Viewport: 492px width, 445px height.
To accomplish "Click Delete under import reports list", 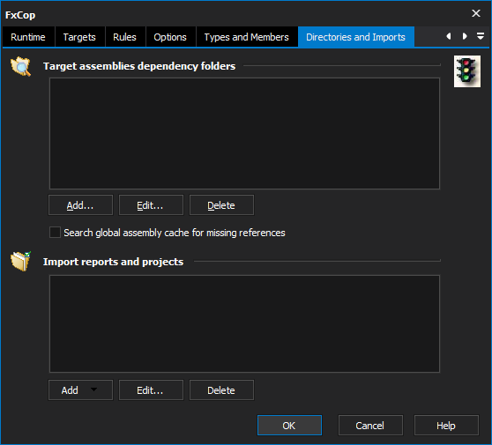I will tap(221, 390).
